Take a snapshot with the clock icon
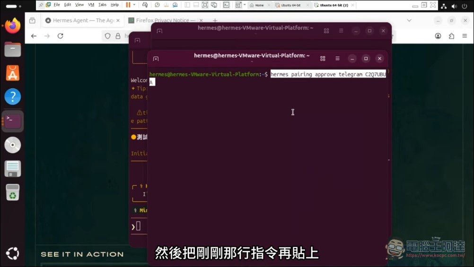 coord(157,5)
